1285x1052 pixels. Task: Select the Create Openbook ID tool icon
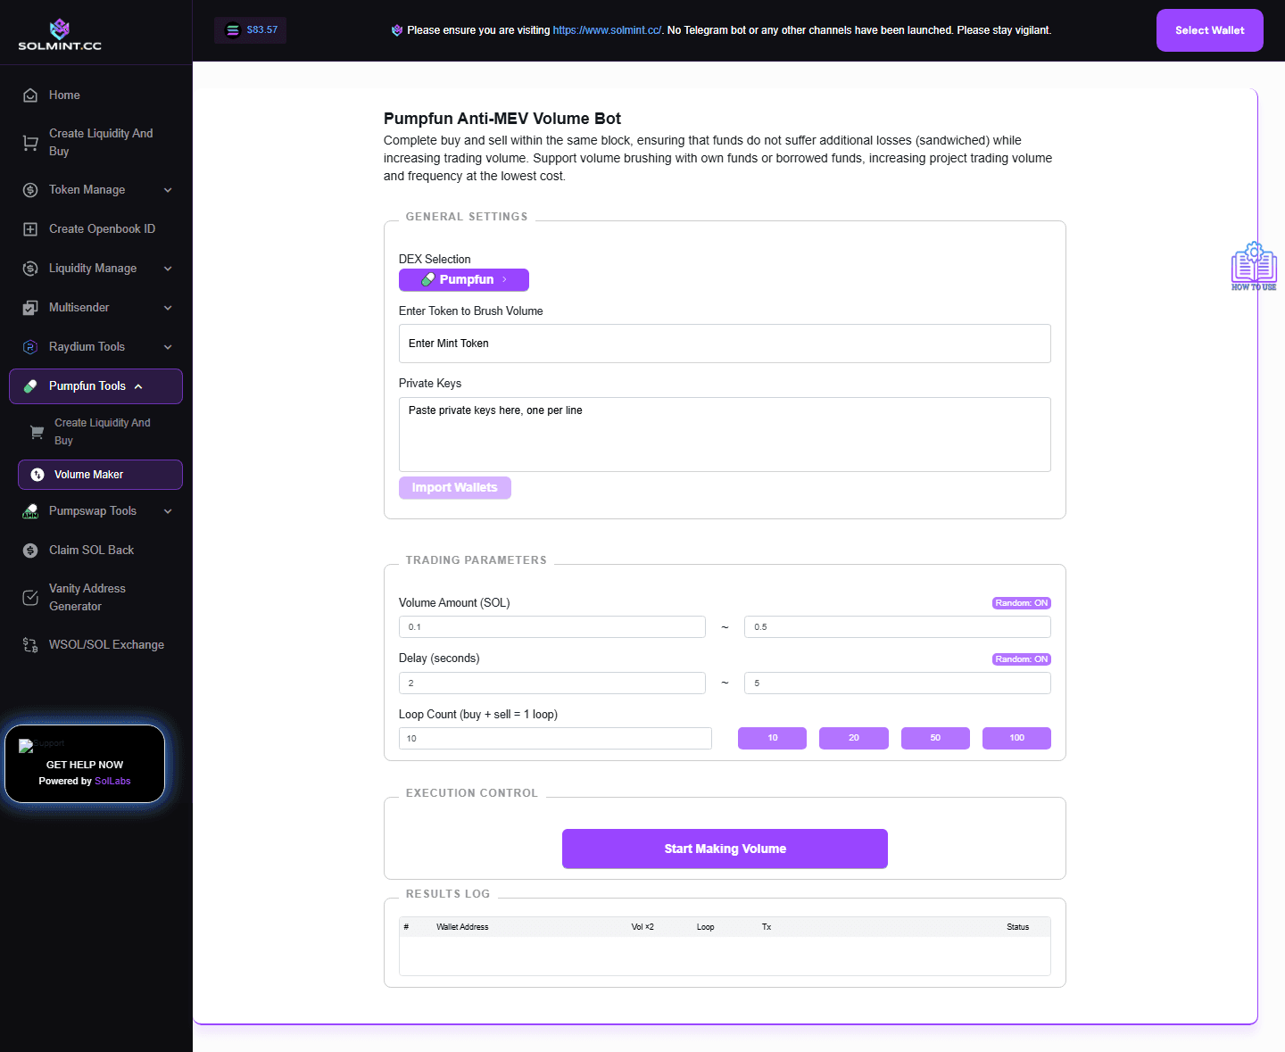click(x=29, y=228)
